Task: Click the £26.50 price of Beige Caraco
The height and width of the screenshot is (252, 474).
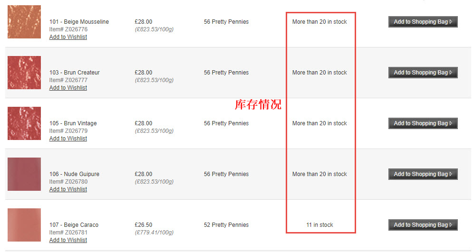Action: point(143,225)
